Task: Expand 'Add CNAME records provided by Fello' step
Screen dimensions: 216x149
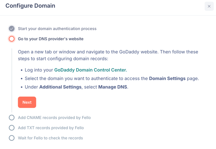Action: point(54,118)
